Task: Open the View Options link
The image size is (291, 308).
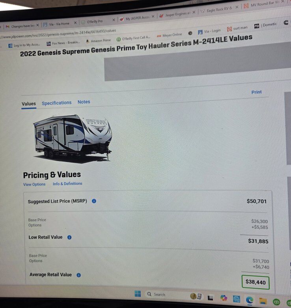Action: click(34, 184)
